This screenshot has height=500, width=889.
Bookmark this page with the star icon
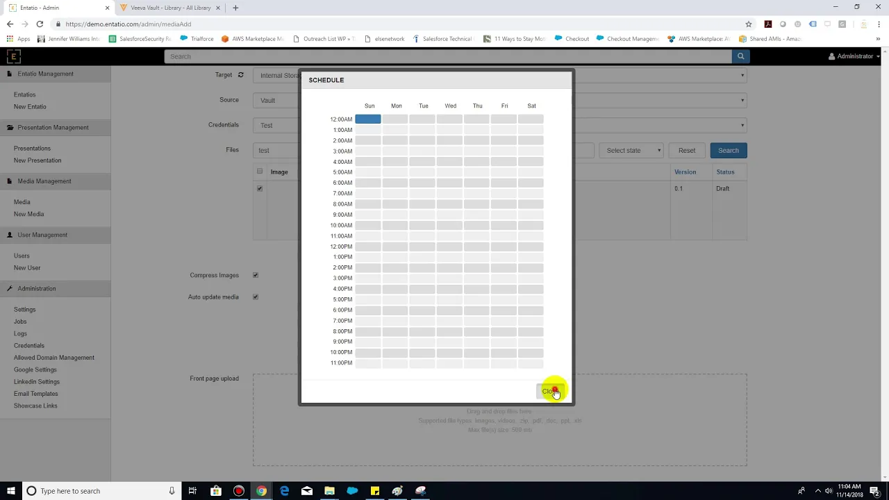[749, 24]
